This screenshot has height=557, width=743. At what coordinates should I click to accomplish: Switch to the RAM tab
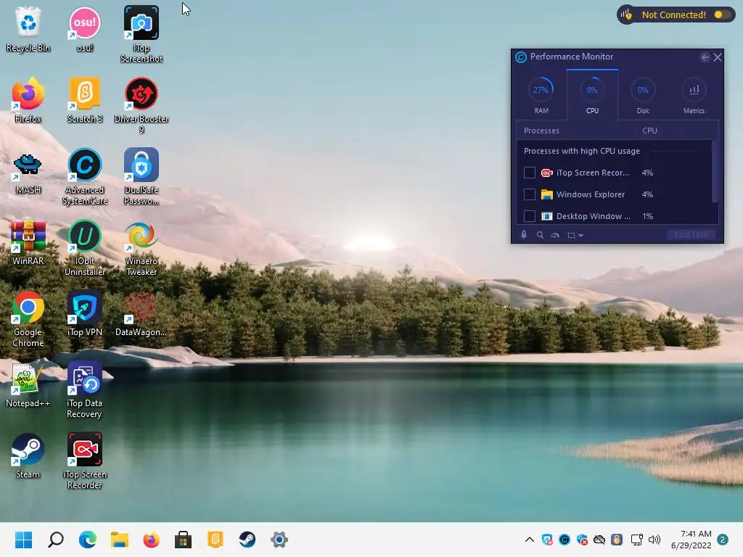[x=541, y=96]
